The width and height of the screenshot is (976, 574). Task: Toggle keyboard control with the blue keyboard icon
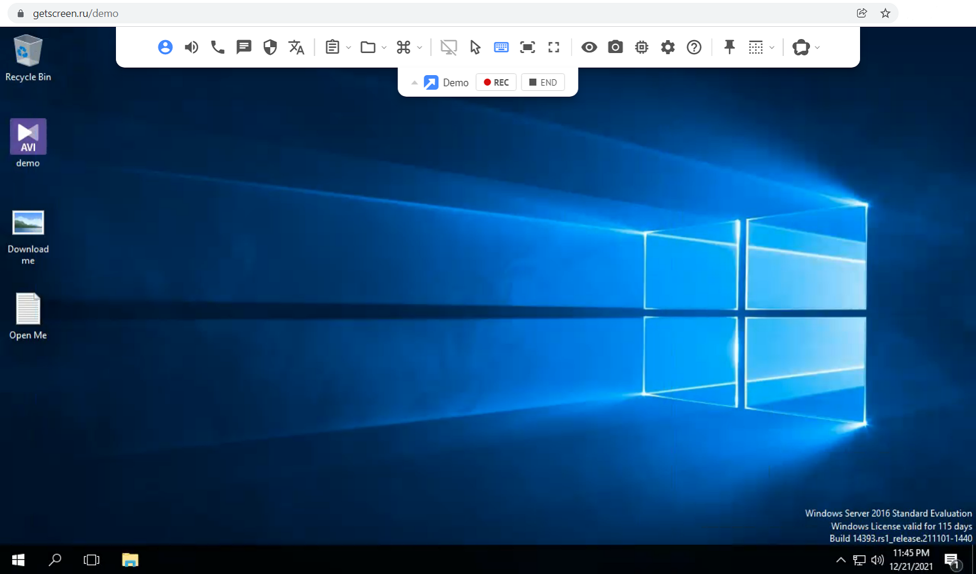click(x=501, y=47)
